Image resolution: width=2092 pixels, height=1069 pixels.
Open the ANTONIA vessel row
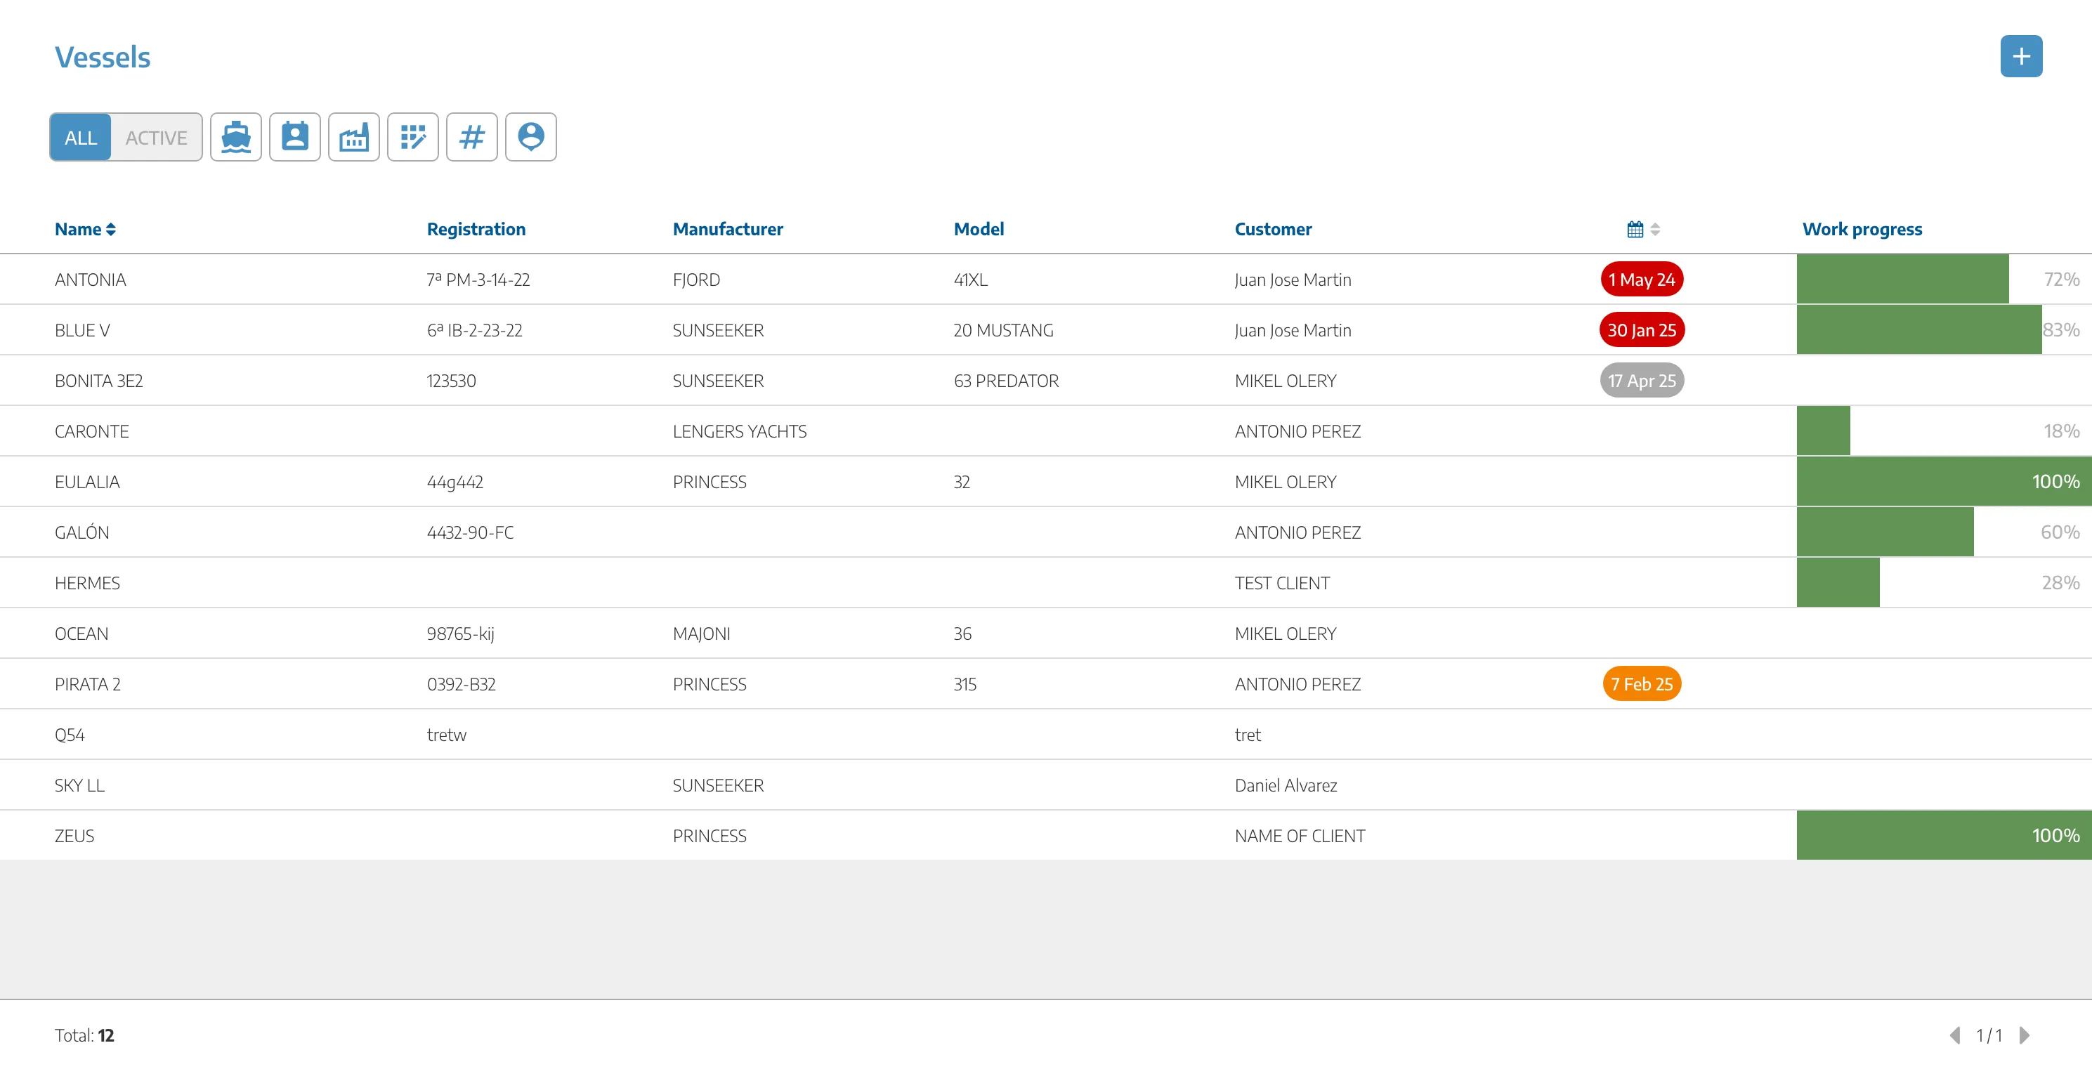point(90,280)
